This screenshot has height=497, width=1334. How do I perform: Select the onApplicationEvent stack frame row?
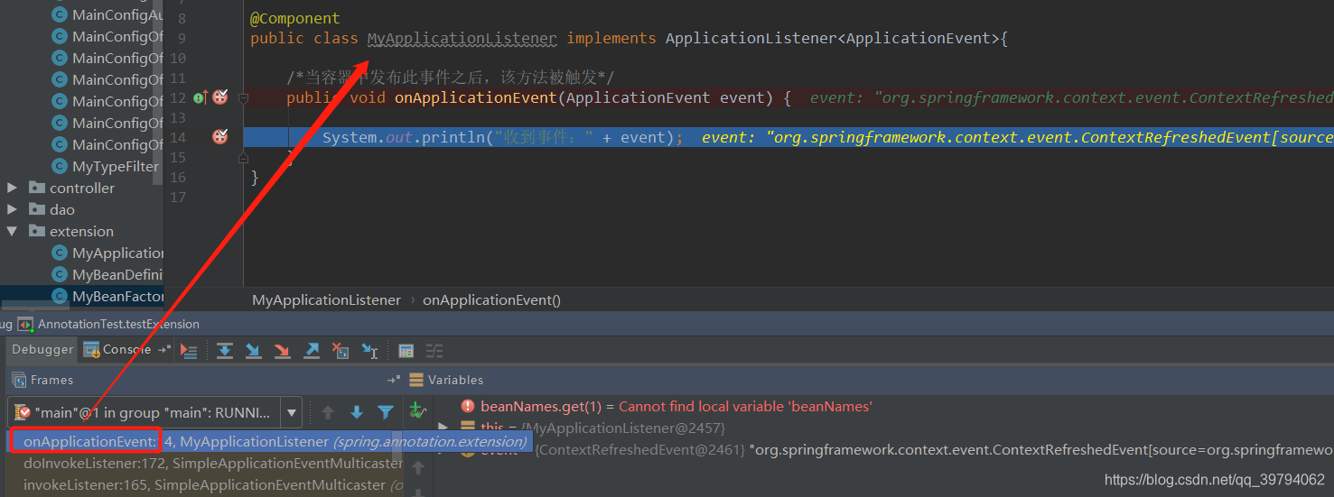[x=269, y=441]
